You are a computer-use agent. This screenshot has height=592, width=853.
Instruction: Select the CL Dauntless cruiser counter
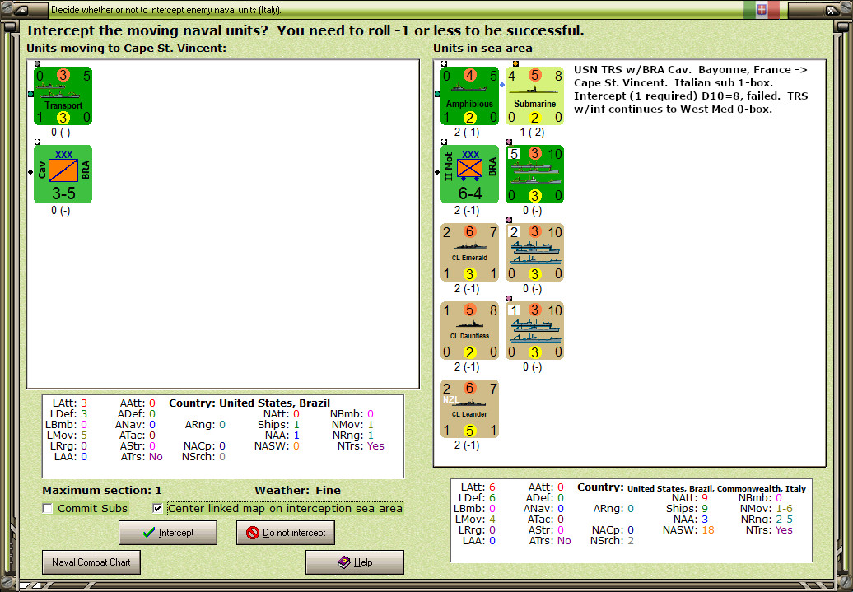pos(469,329)
